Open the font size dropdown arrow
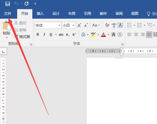Viewport: 157px width, 124px height. (74, 25)
